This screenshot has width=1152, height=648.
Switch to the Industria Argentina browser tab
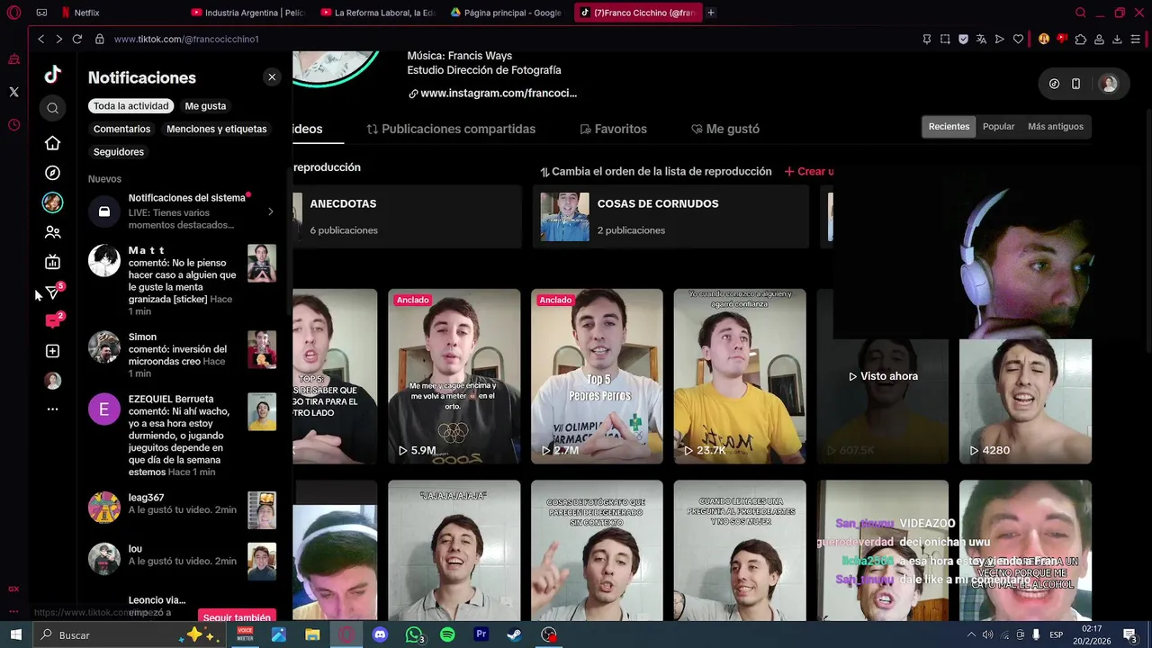click(x=248, y=13)
